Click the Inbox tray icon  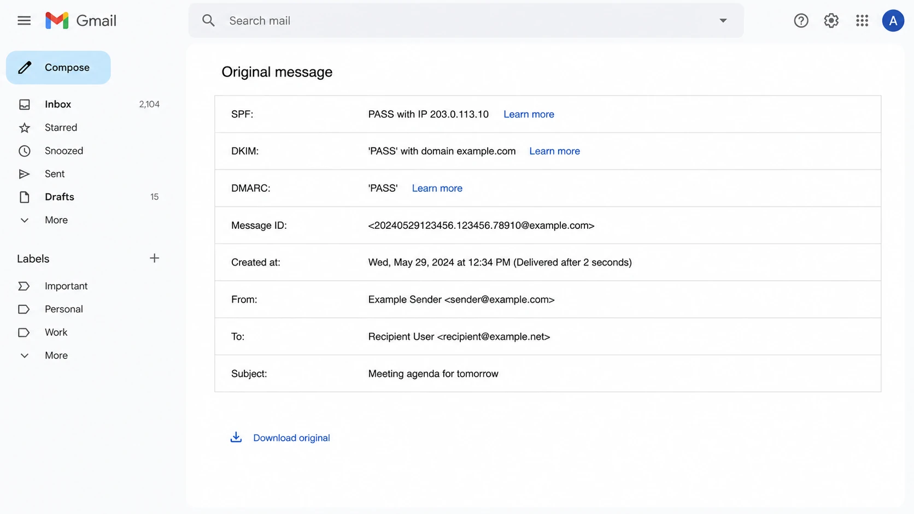point(24,104)
